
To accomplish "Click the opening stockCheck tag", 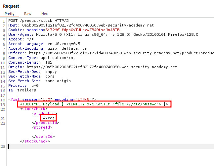I will click(34, 109).
